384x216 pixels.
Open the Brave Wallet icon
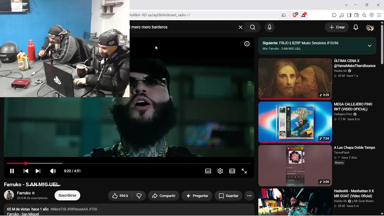tap(357, 15)
